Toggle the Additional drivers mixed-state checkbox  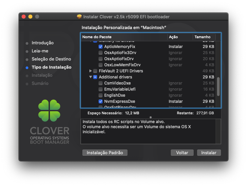(95, 77)
